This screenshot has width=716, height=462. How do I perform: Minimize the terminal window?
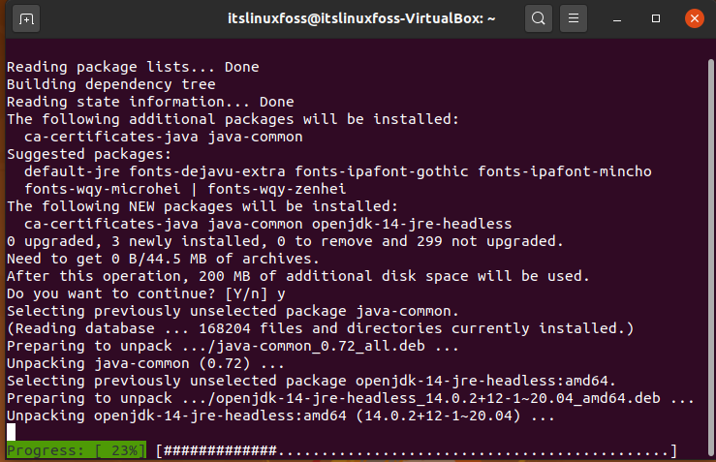[617, 18]
